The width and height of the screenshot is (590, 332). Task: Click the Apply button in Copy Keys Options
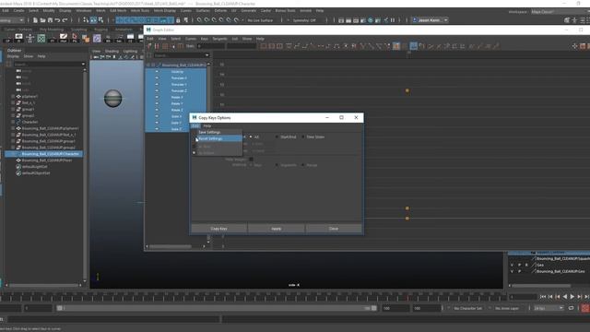(x=277, y=229)
